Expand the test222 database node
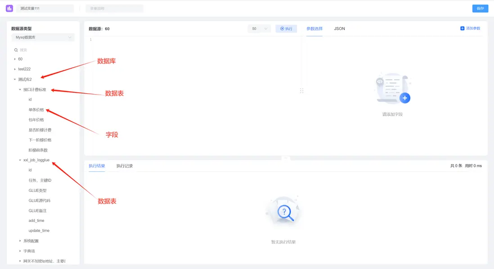 pos(15,69)
